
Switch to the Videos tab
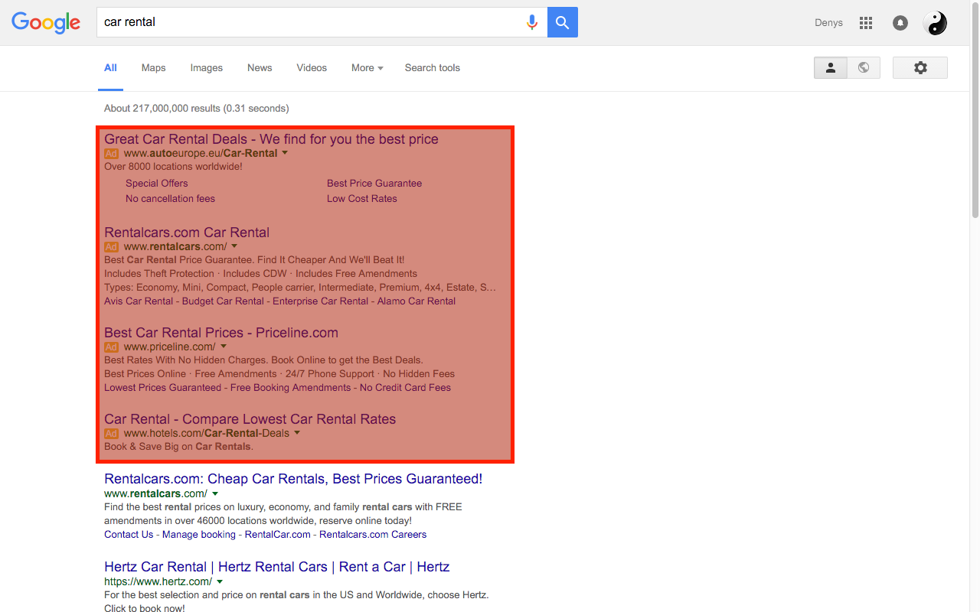[312, 68]
